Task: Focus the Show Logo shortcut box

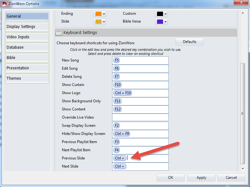Action: coord(140,93)
